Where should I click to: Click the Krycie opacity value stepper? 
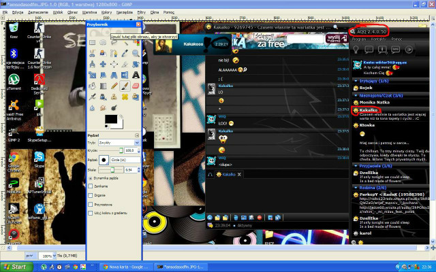click(138, 150)
